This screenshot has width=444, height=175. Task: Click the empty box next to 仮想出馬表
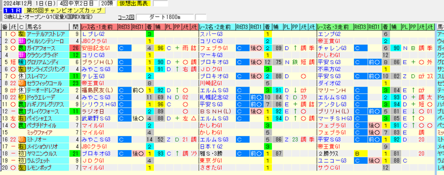point(160,4)
